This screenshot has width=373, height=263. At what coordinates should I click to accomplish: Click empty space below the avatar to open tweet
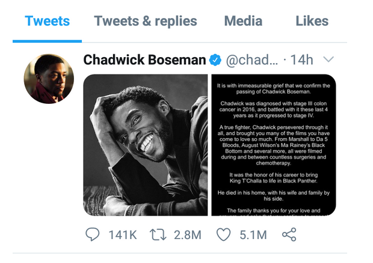point(49,166)
